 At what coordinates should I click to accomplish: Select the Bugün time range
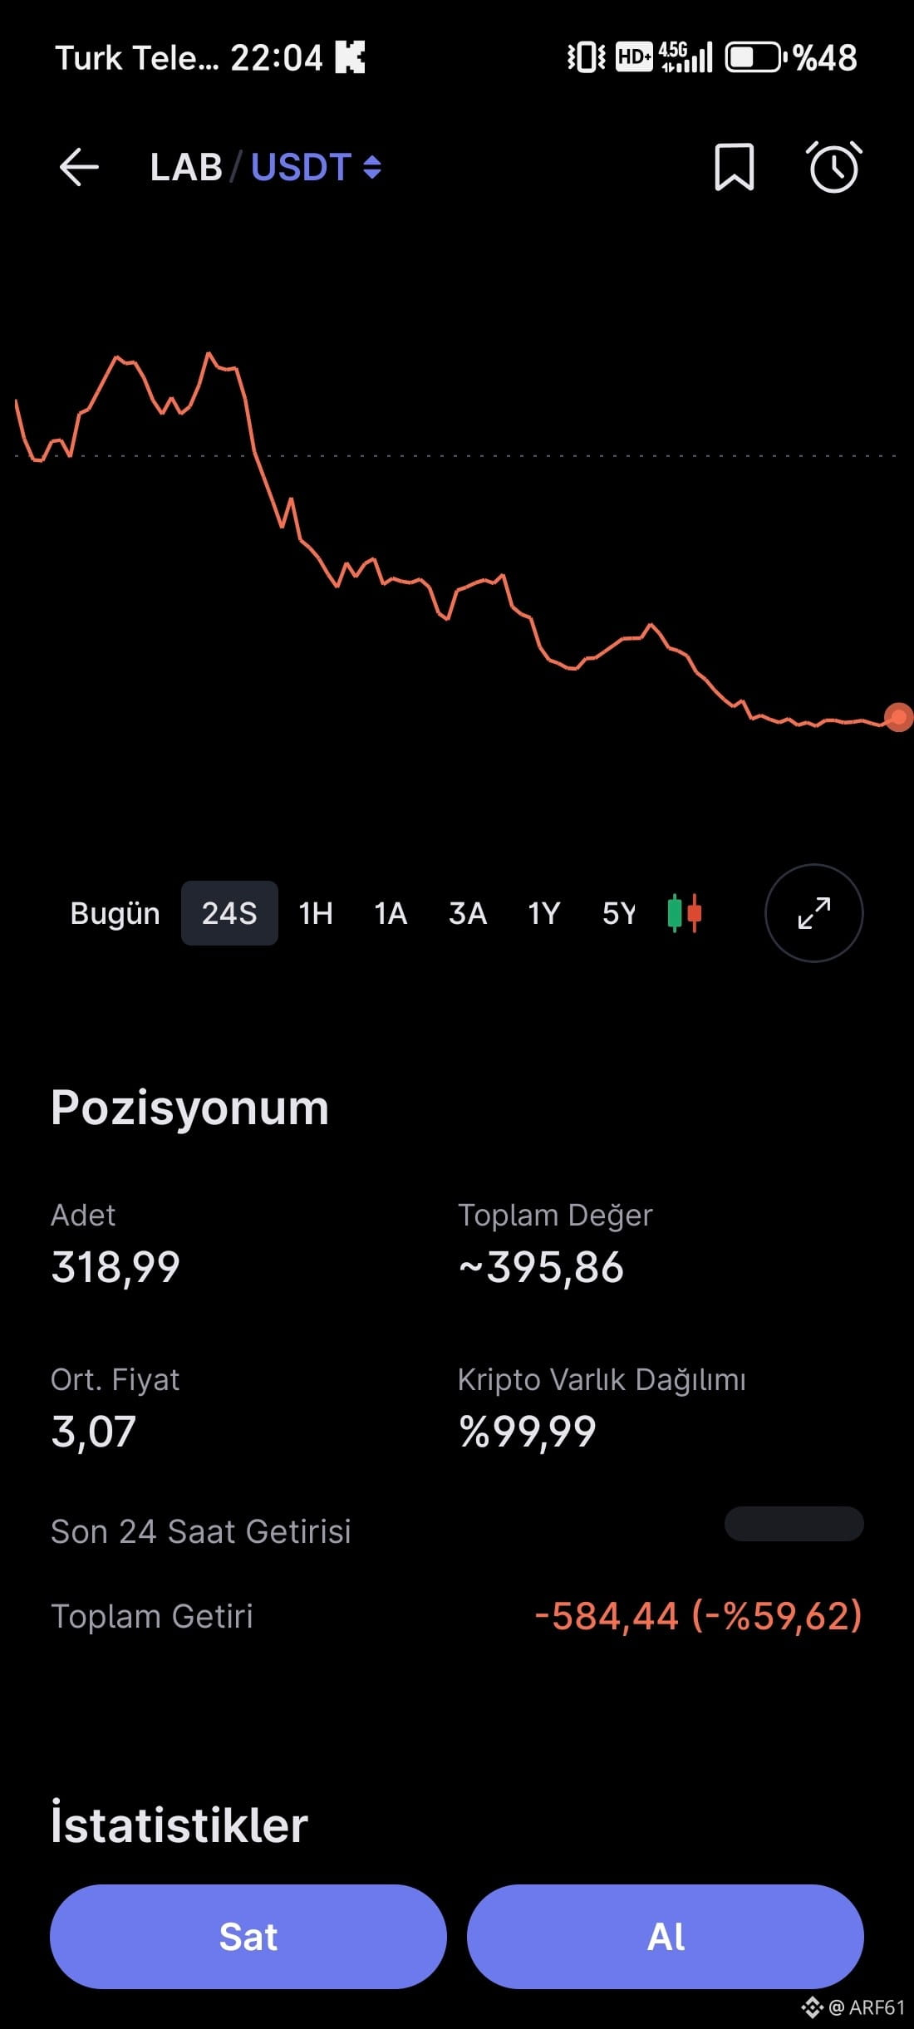tap(115, 913)
